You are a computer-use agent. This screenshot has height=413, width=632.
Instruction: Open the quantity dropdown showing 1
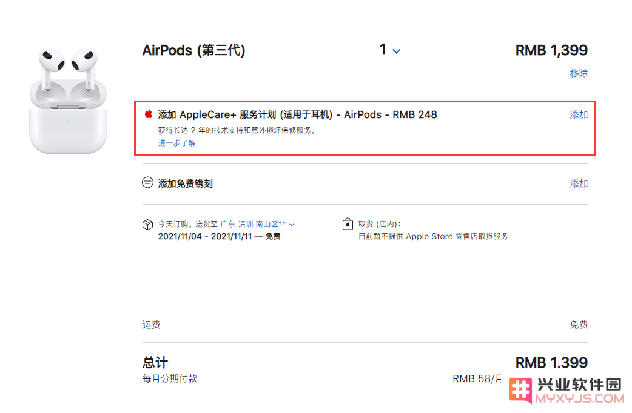pyautogui.click(x=390, y=50)
